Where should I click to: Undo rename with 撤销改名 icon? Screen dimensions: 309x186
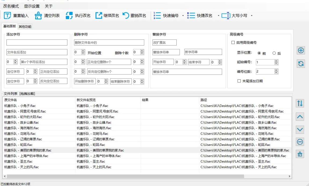(x=126, y=15)
